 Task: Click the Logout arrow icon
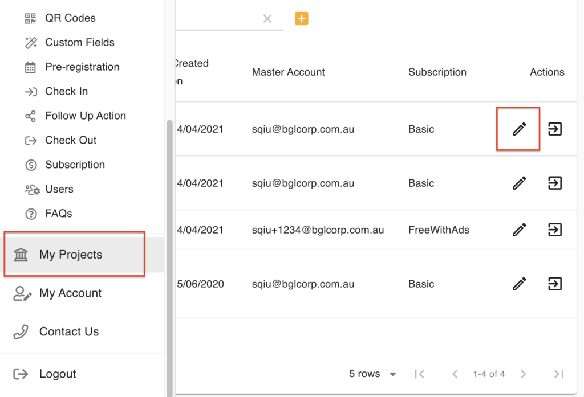(x=19, y=373)
